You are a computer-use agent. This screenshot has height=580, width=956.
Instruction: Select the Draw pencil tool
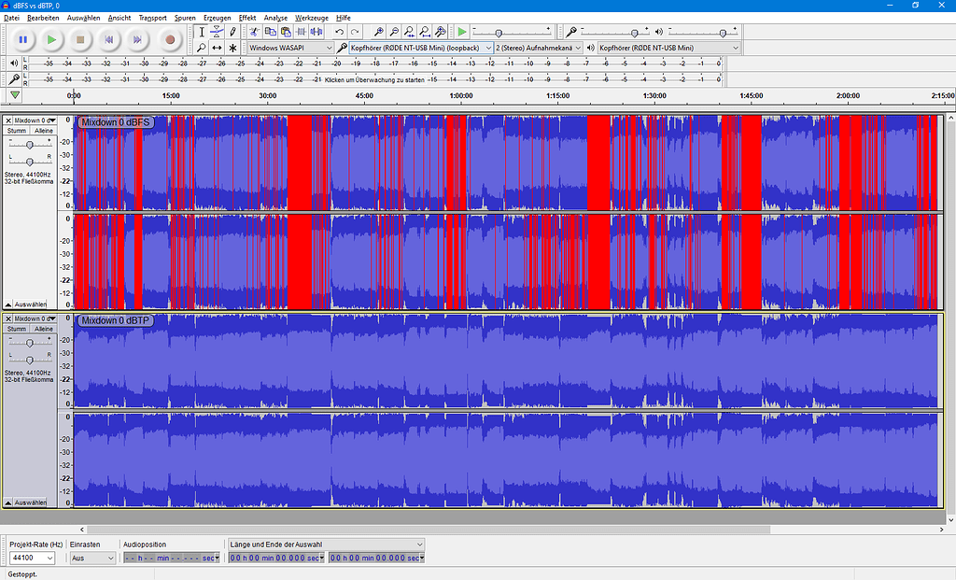coord(232,32)
